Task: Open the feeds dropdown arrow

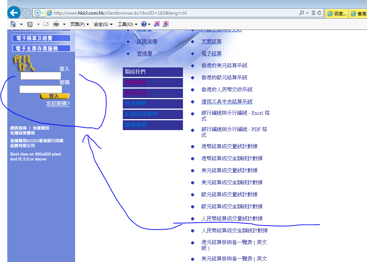Action: click(38, 24)
